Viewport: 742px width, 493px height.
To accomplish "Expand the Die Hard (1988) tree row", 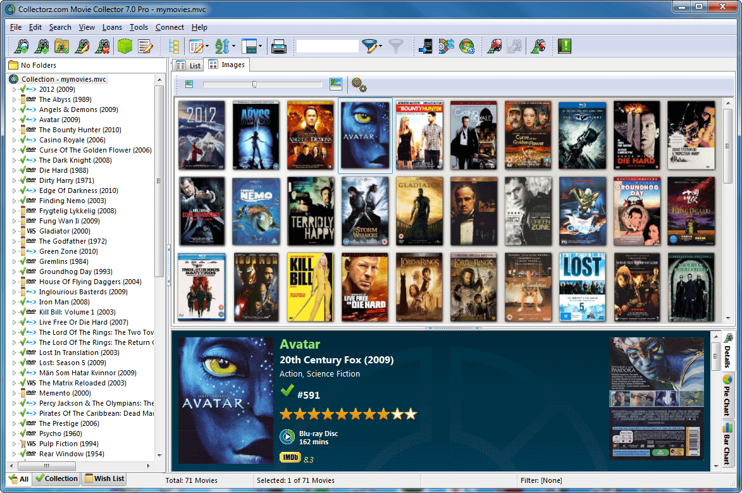I will pyautogui.click(x=14, y=170).
